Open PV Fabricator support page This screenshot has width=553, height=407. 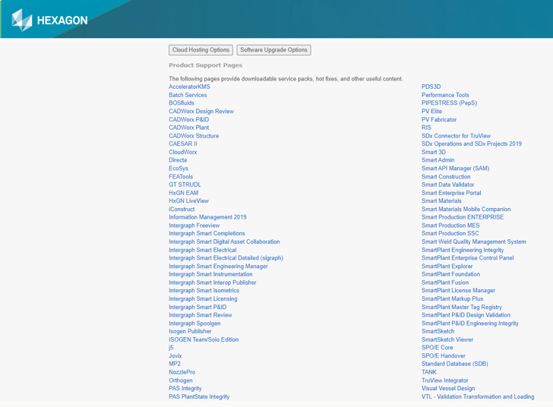coord(439,119)
